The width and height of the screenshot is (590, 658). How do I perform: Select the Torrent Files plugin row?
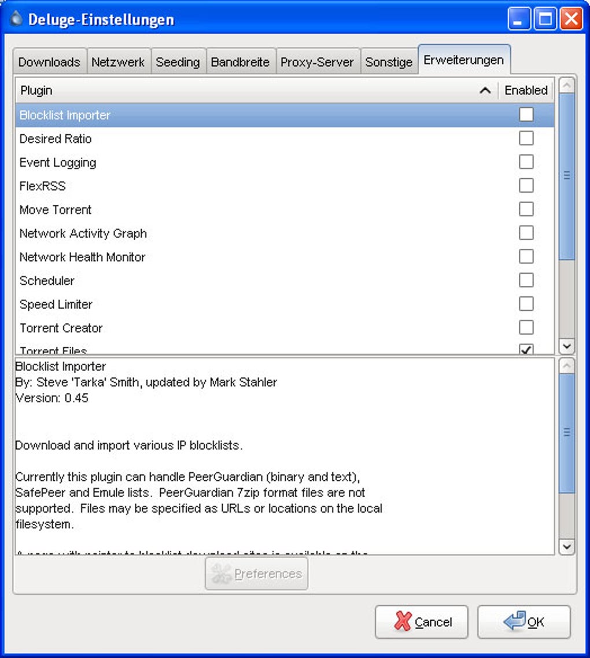[285, 348]
